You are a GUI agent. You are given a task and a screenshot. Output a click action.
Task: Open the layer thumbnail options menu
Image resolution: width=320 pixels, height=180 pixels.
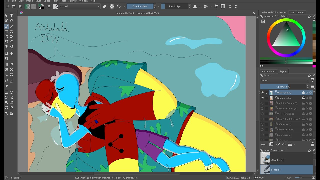[312, 87]
